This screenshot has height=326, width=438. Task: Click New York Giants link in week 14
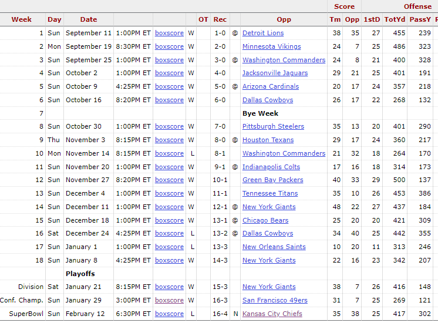pyautogui.click(x=269, y=207)
